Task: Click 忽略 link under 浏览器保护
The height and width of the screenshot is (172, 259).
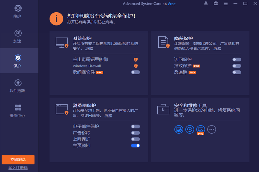Action: coord(108,115)
